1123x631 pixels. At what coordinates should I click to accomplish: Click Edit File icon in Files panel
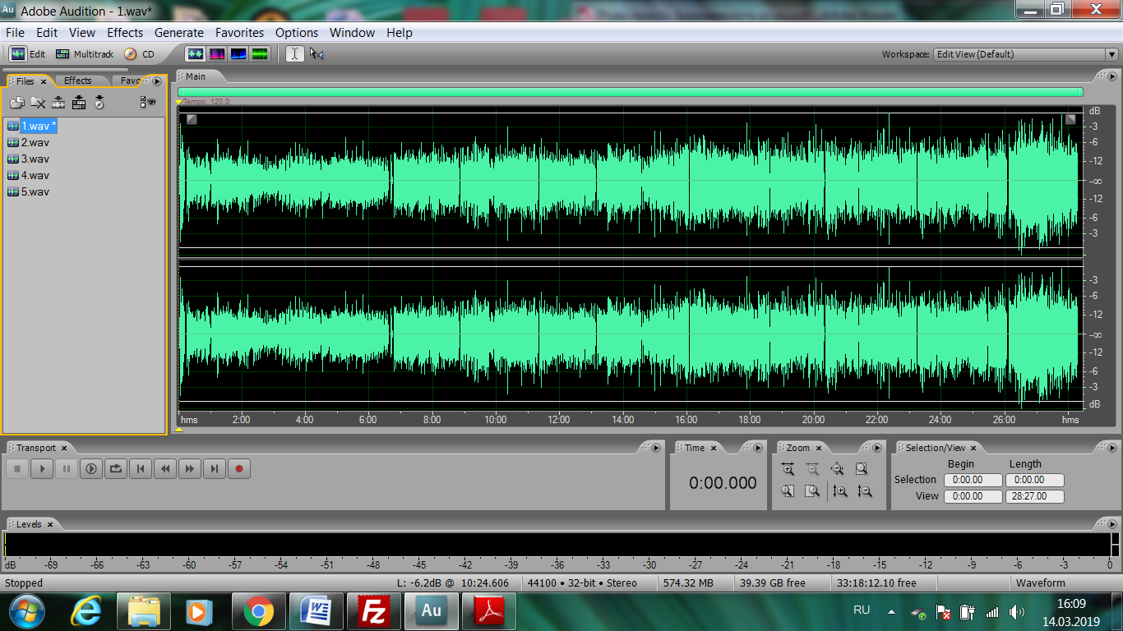(58, 103)
